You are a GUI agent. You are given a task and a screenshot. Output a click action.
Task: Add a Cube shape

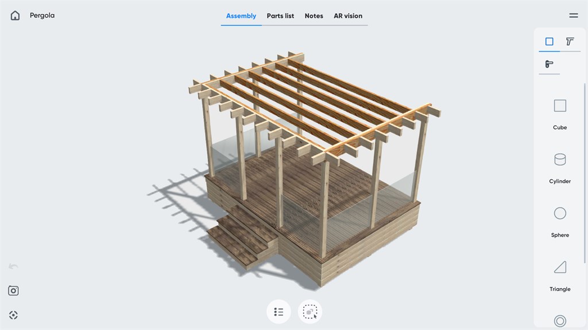click(560, 106)
